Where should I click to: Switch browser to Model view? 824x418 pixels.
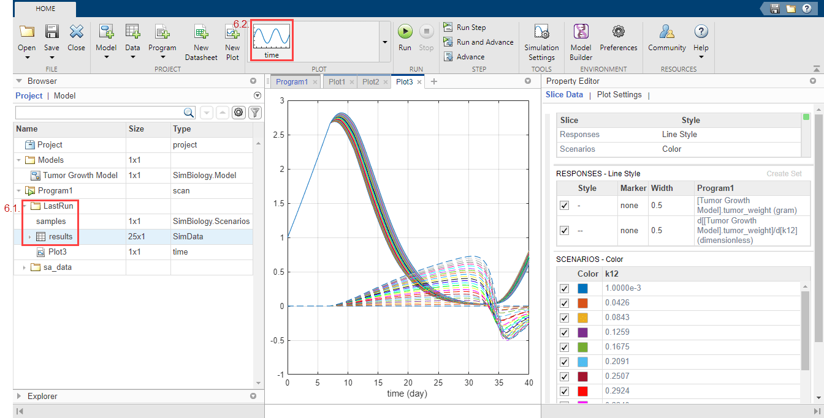tap(65, 96)
